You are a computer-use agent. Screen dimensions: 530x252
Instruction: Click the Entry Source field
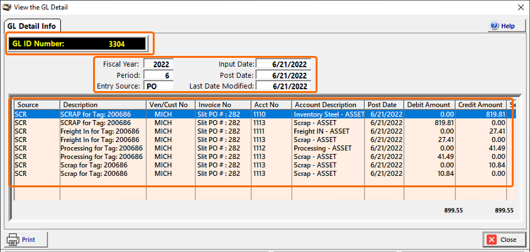pyautogui.click(x=158, y=86)
